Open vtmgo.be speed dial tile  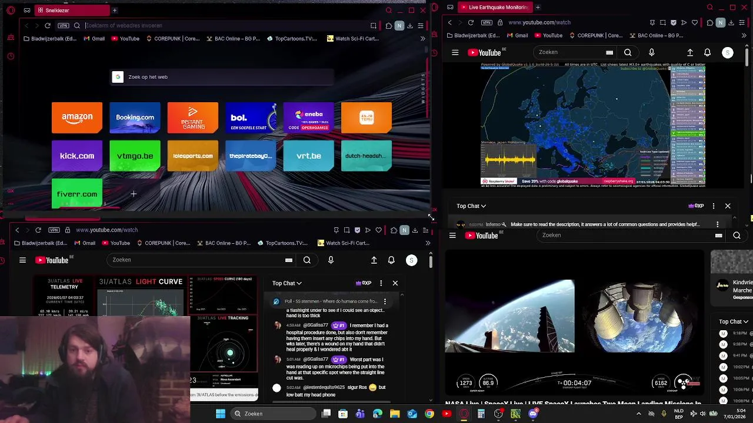tap(135, 156)
